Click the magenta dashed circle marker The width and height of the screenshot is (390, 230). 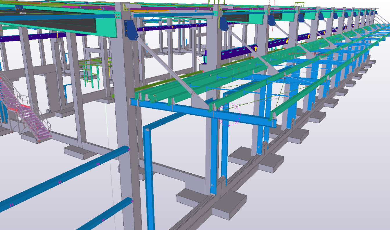(x=229, y=115)
